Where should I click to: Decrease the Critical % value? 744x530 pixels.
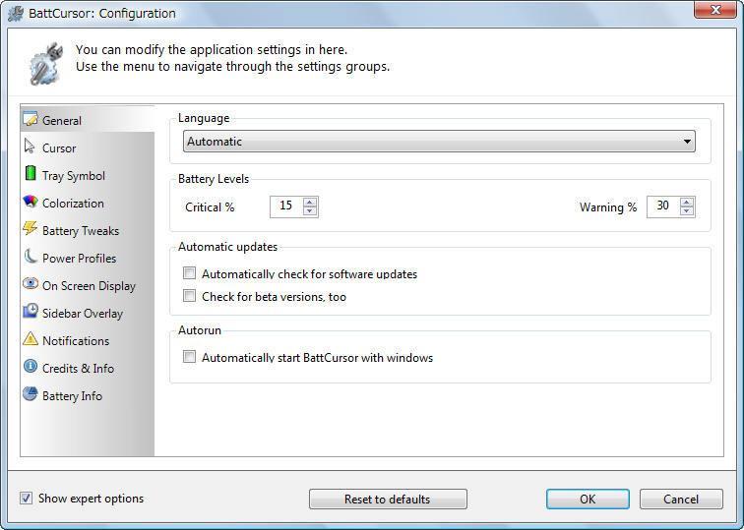pyautogui.click(x=310, y=211)
